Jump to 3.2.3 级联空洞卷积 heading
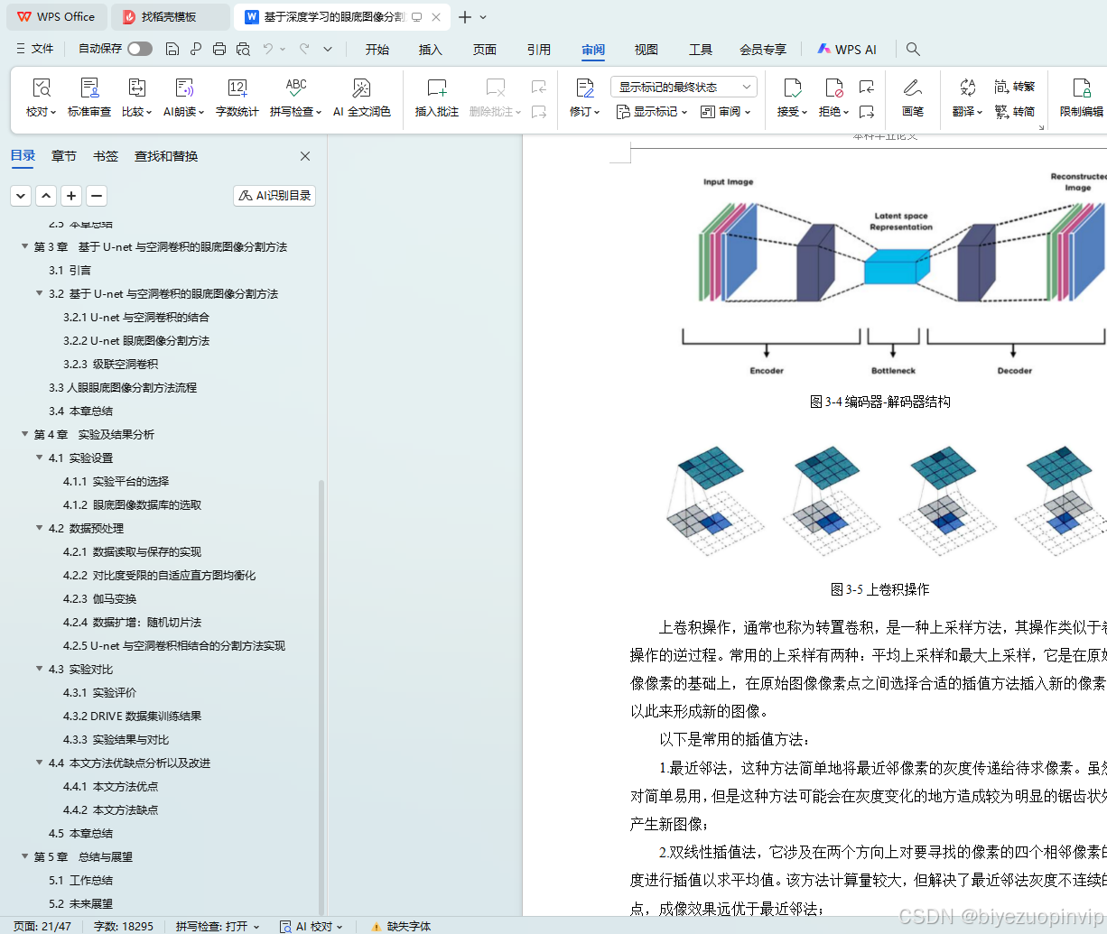The width and height of the screenshot is (1107, 934). coord(111,364)
